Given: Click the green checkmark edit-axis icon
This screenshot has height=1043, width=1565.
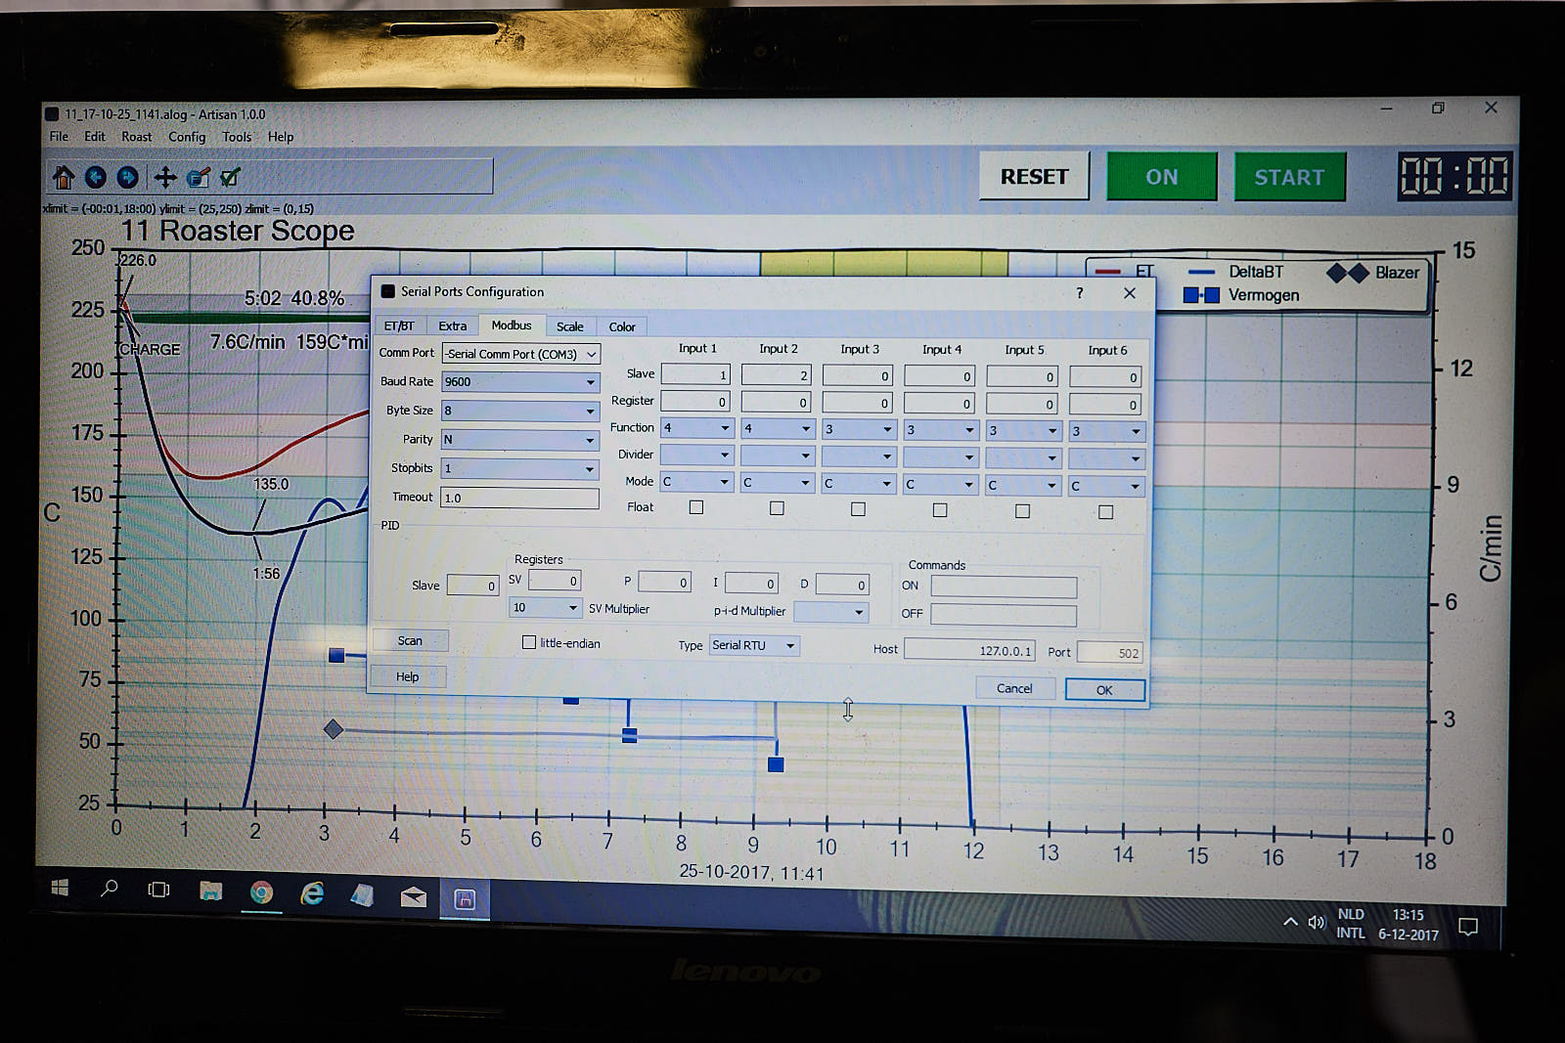Looking at the screenshot, I should (231, 177).
